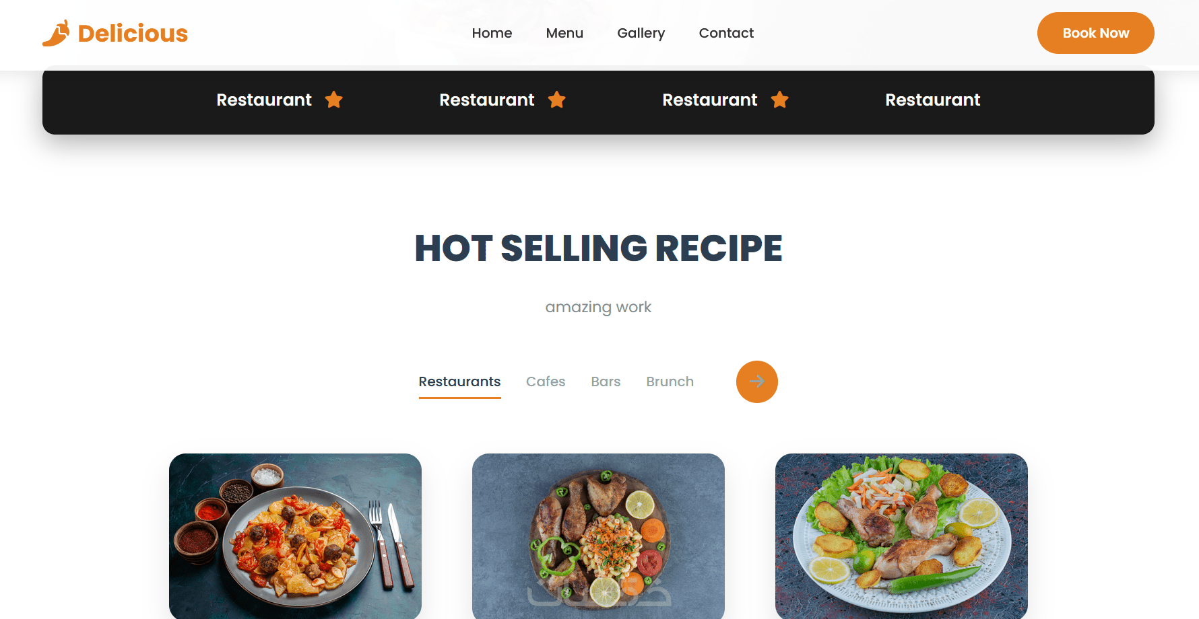Switch to the Cafes tab

[546, 381]
